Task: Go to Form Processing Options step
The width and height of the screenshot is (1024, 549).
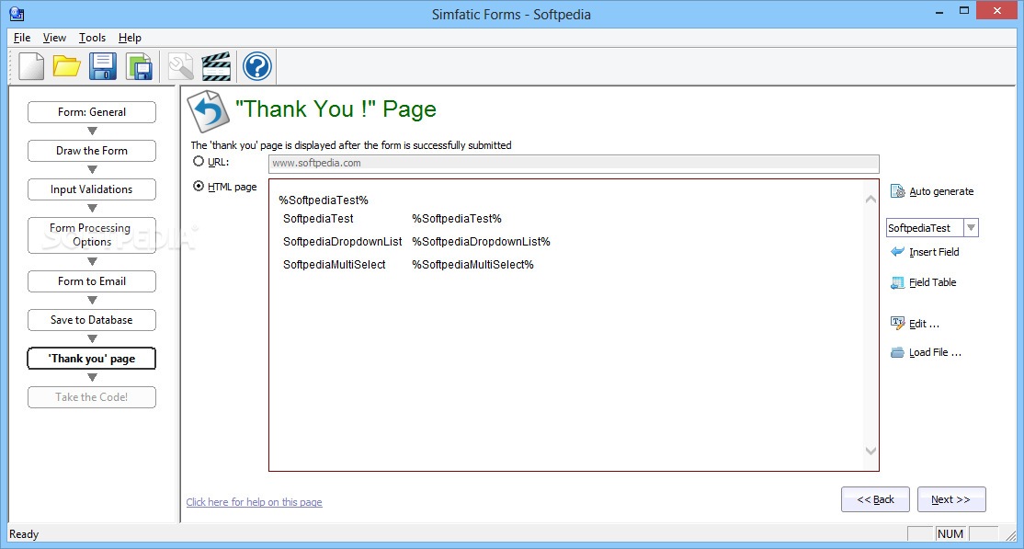Action: (x=92, y=235)
